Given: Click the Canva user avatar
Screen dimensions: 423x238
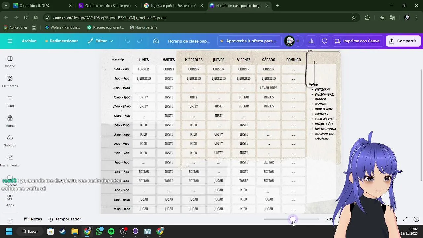Looking at the screenshot, I should 289,41.
